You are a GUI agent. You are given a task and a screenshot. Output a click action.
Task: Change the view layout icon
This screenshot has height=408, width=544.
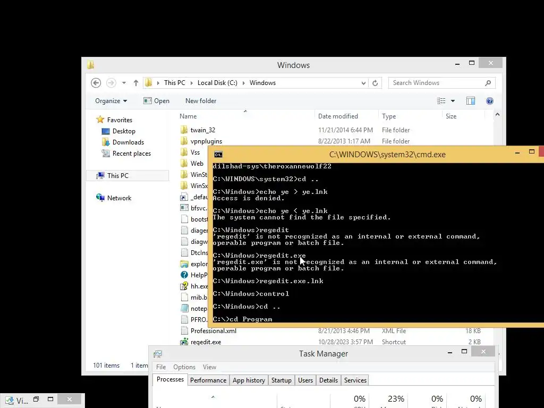click(x=441, y=101)
